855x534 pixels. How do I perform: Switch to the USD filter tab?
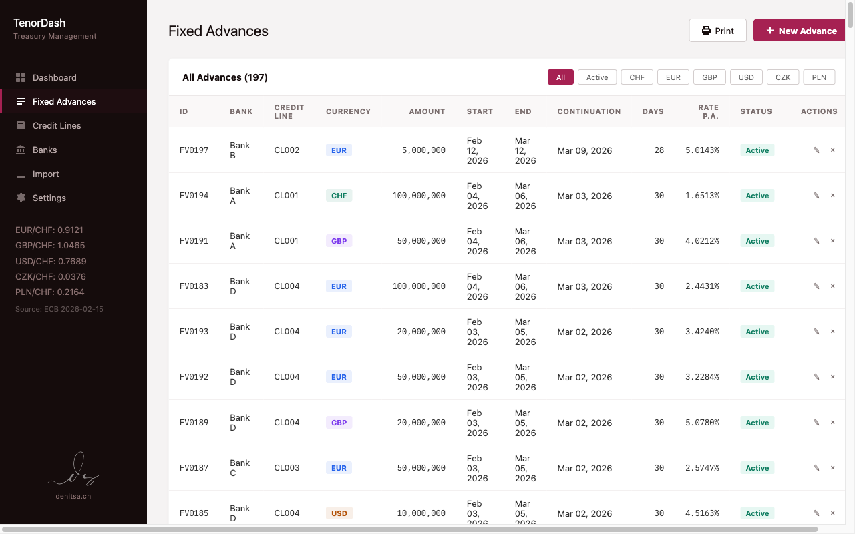coord(746,77)
